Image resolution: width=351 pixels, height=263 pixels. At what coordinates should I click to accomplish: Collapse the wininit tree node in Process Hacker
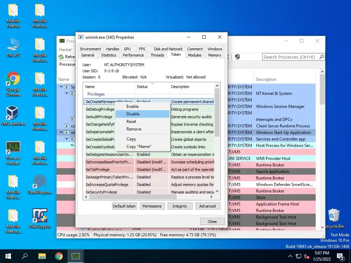[x=61, y=132]
